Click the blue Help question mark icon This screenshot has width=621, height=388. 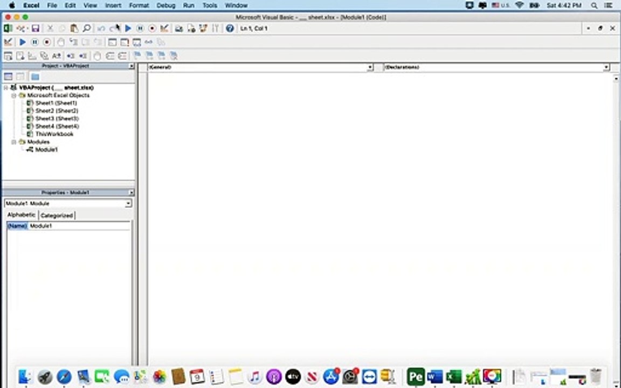click(230, 29)
